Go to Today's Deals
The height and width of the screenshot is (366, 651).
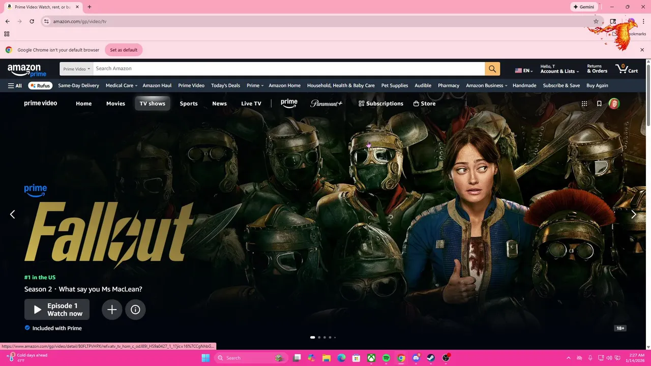(x=225, y=85)
